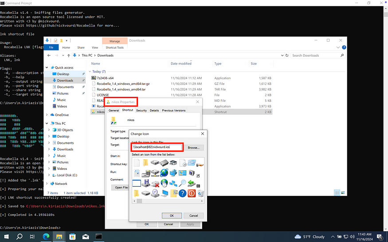This screenshot has width=388, height=242.
Task: Click OK in nikos Properties
Action: point(146,224)
